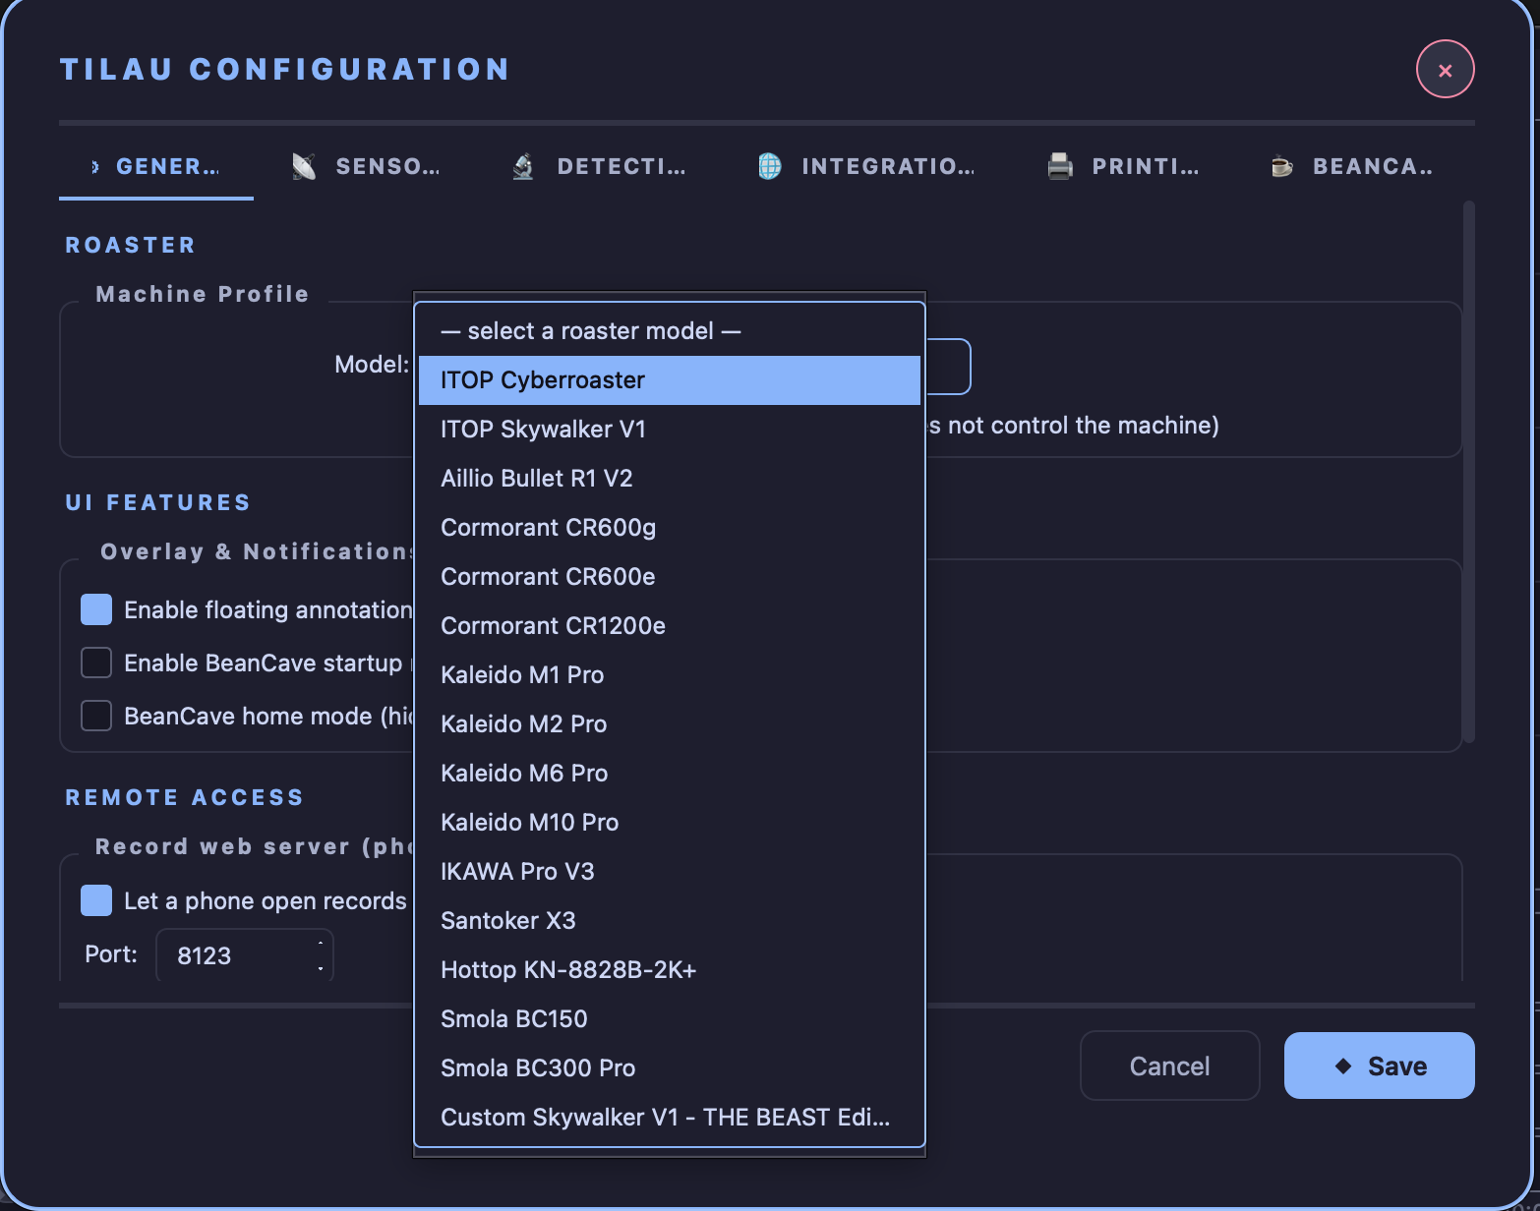The image size is (1540, 1211).
Task: Pick Smola BC150 roaster
Action: pyautogui.click(x=670, y=1019)
